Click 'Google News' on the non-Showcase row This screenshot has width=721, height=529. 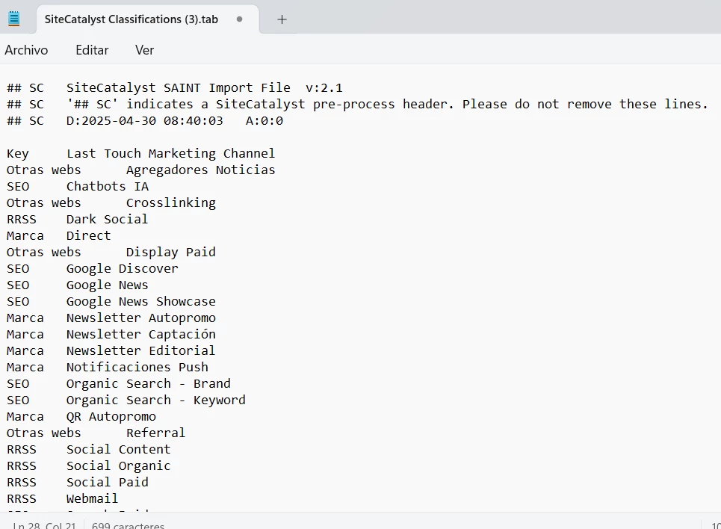(107, 285)
